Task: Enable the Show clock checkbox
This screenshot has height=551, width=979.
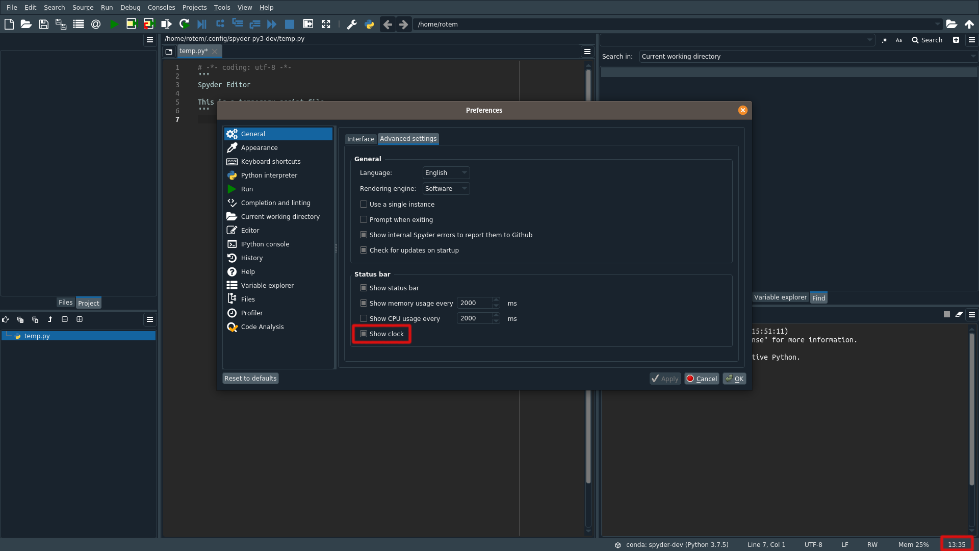Action: point(364,334)
